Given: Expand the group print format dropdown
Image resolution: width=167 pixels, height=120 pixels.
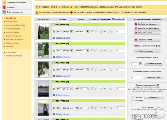Looking at the screenshot, I should [x=141, y=63].
